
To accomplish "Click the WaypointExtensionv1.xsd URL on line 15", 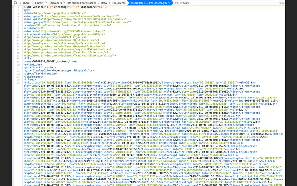I will point(67,49).
